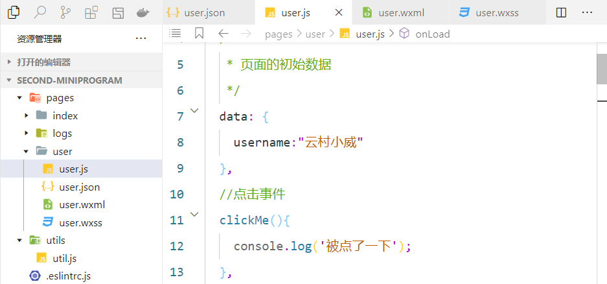Click the back navigation arrow
Viewport: 607px width, 284px height.
click(223, 34)
